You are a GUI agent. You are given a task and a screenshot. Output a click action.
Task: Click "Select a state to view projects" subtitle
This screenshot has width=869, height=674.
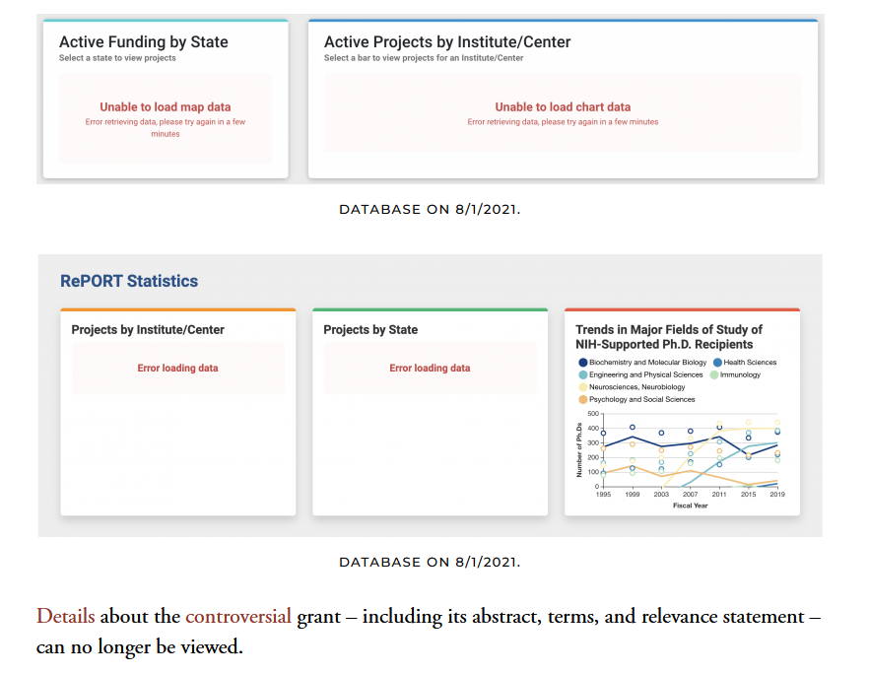click(117, 57)
